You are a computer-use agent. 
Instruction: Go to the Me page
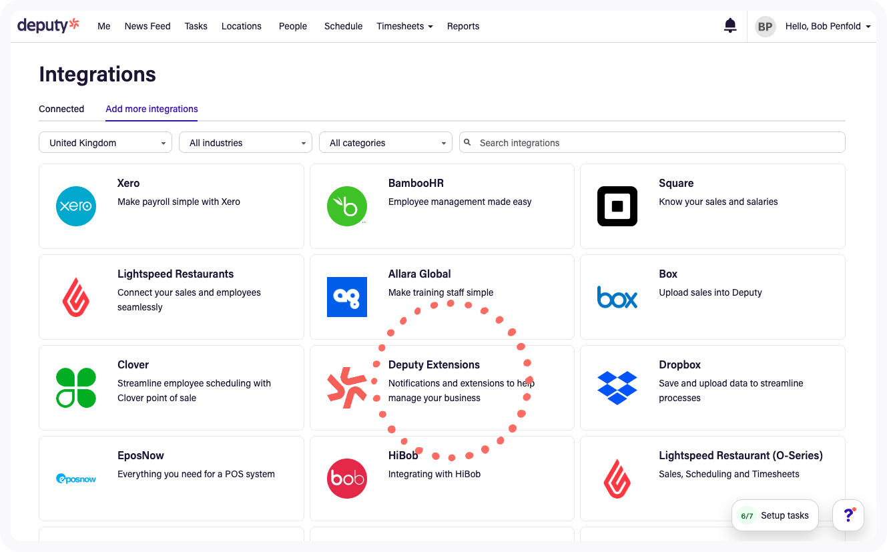(104, 26)
